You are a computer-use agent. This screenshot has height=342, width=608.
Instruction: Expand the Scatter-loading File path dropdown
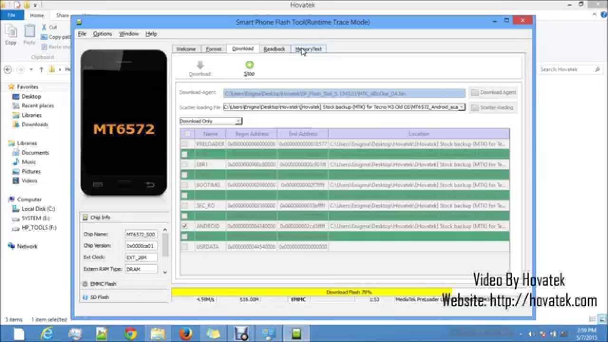(461, 107)
